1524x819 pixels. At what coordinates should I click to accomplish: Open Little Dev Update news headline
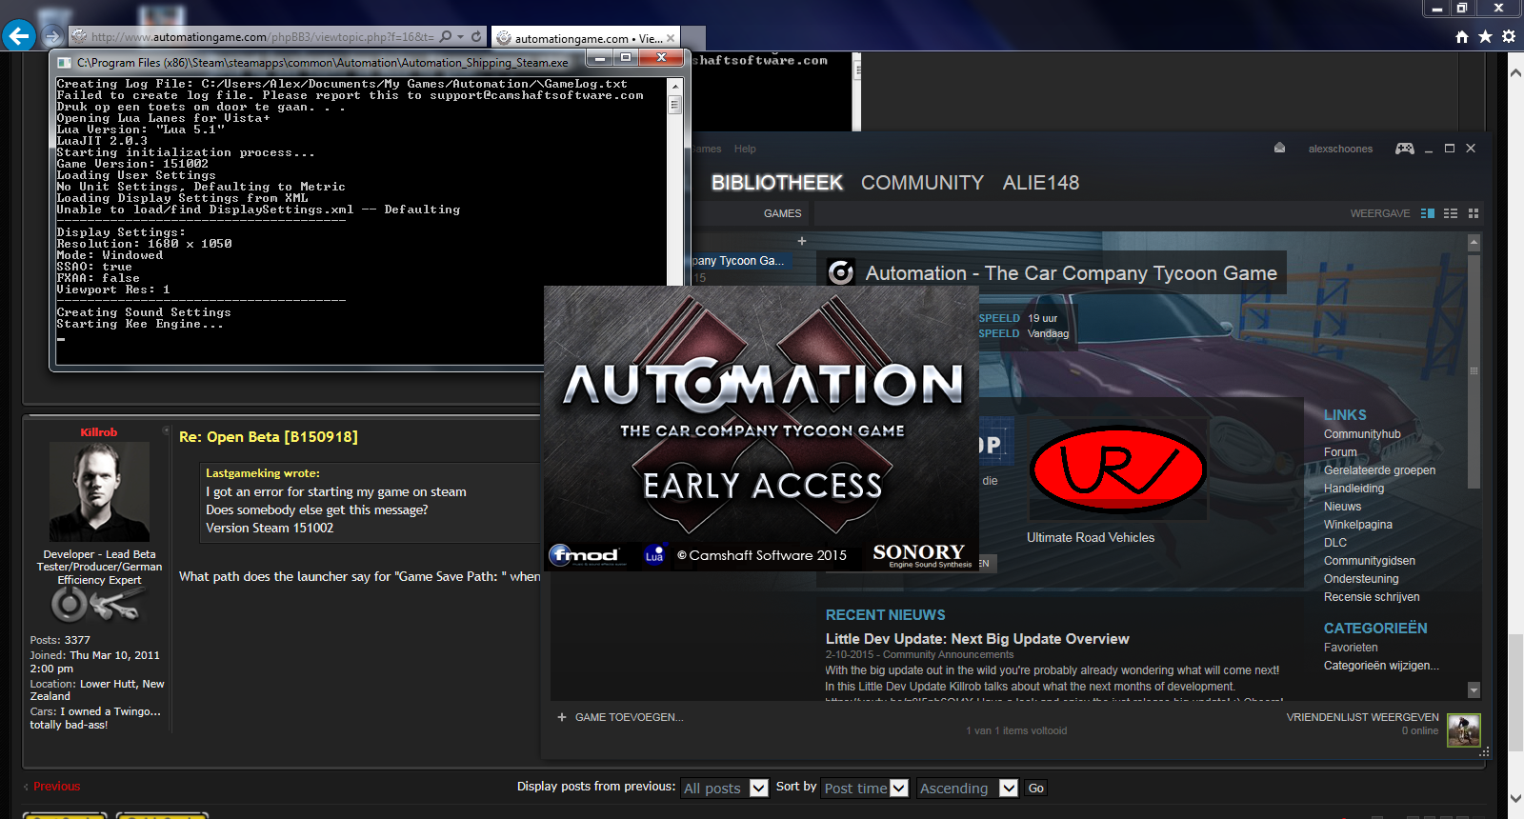point(977,639)
